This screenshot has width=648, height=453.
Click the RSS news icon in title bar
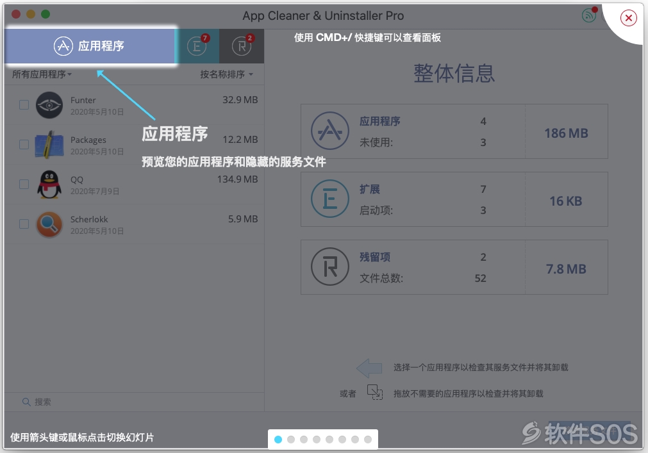[x=589, y=15]
